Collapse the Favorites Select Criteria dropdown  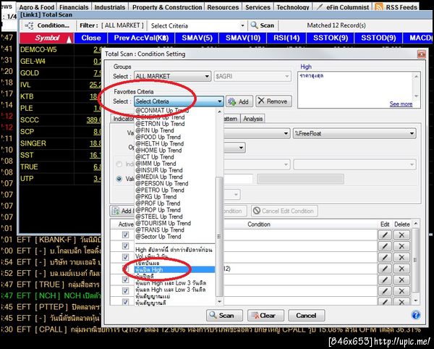point(219,101)
